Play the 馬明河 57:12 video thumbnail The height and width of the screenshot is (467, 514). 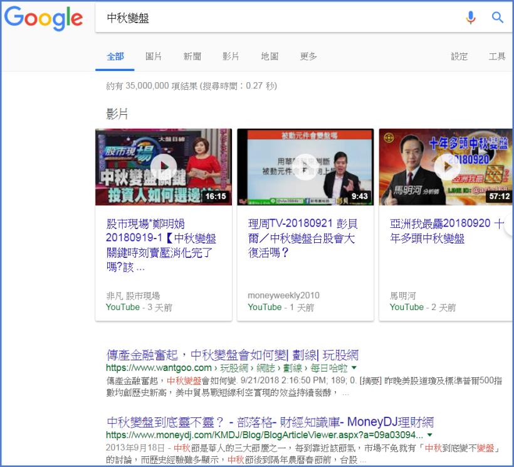(446, 167)
